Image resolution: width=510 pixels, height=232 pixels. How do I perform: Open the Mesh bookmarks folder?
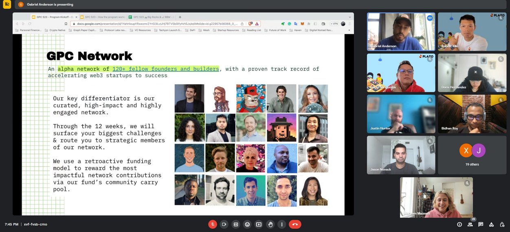[x=204, y=30]
